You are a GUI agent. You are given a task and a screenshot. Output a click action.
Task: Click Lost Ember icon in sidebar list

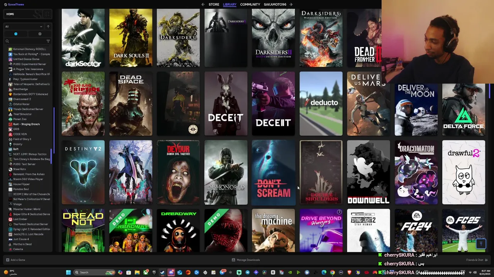(x=10, y=219)
